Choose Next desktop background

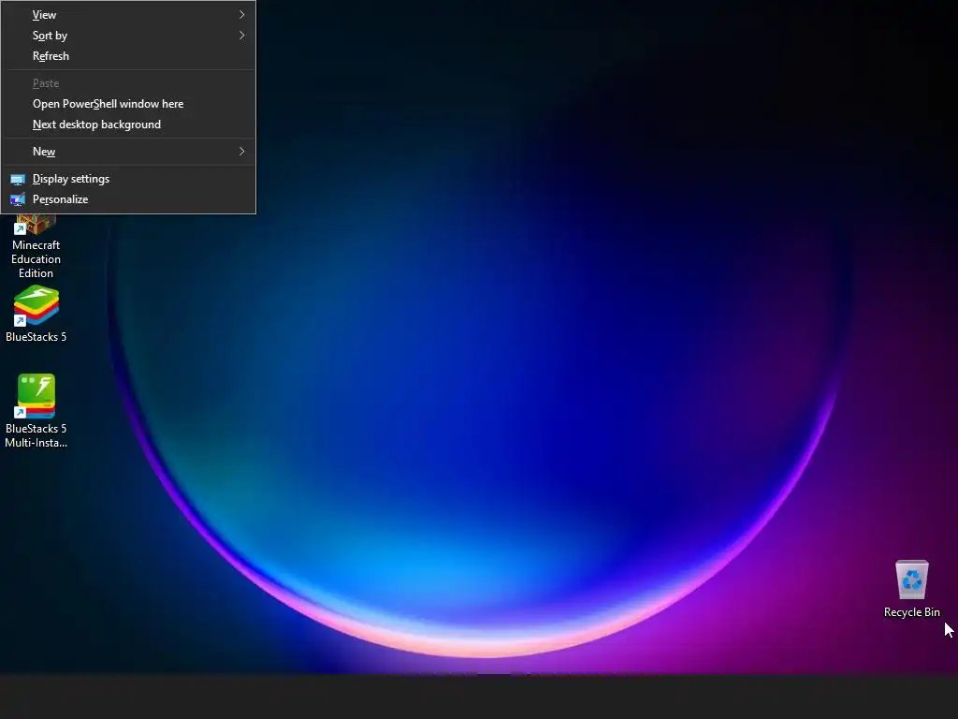click(x=128, y=125)
